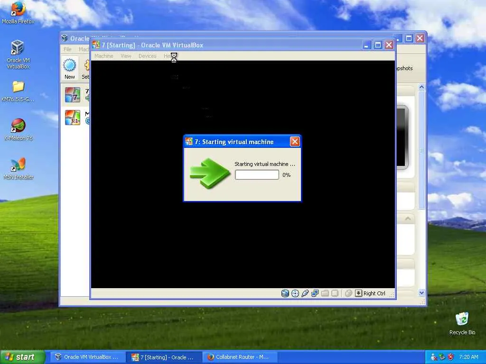Click the startup progress bar
Viewport: 486px width, 364px height.
(x=257, y=175)
